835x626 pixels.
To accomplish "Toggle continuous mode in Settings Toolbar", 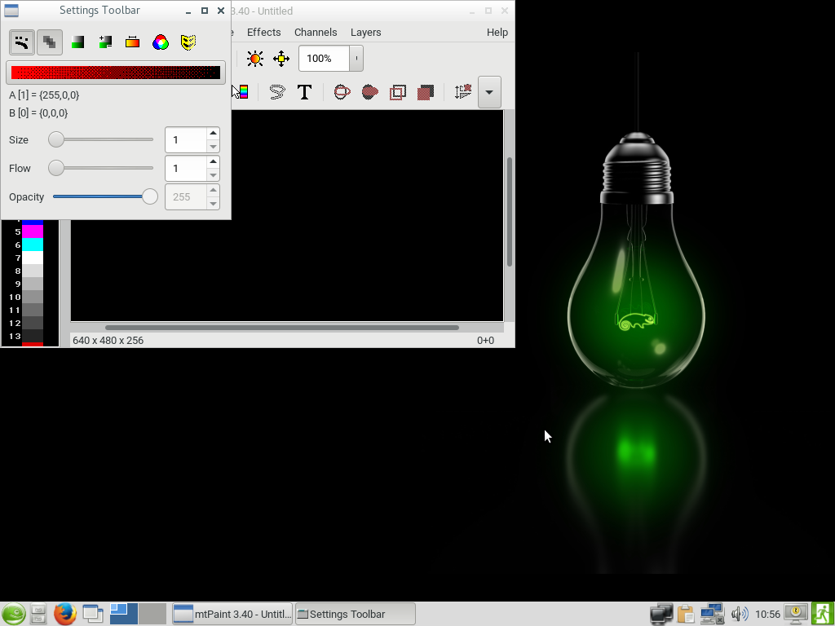I will (x=22, y=42).
